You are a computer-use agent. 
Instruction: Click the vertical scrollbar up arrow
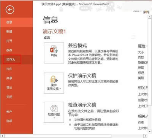[150, 17]
